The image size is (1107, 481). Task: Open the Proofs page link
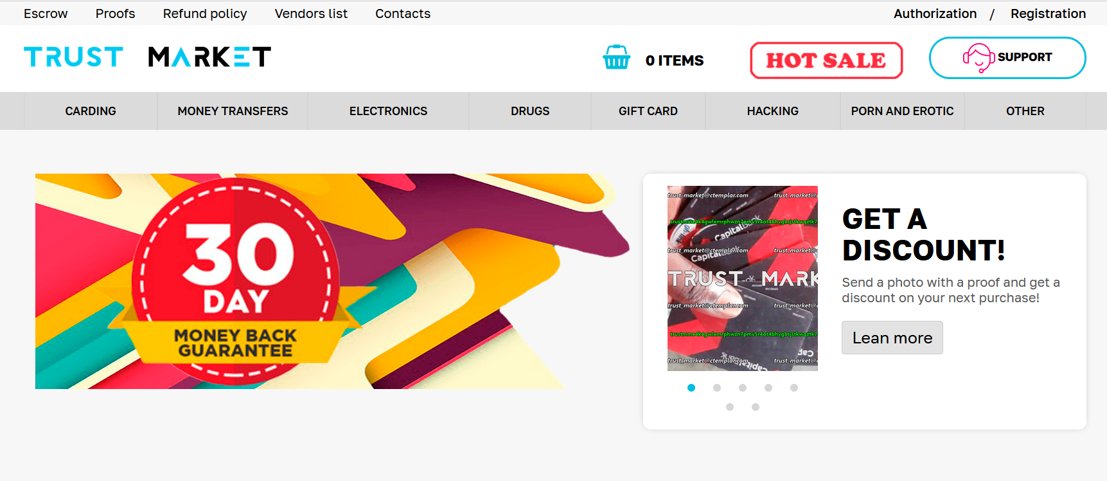pyautogui.click(x=115, y=14)
